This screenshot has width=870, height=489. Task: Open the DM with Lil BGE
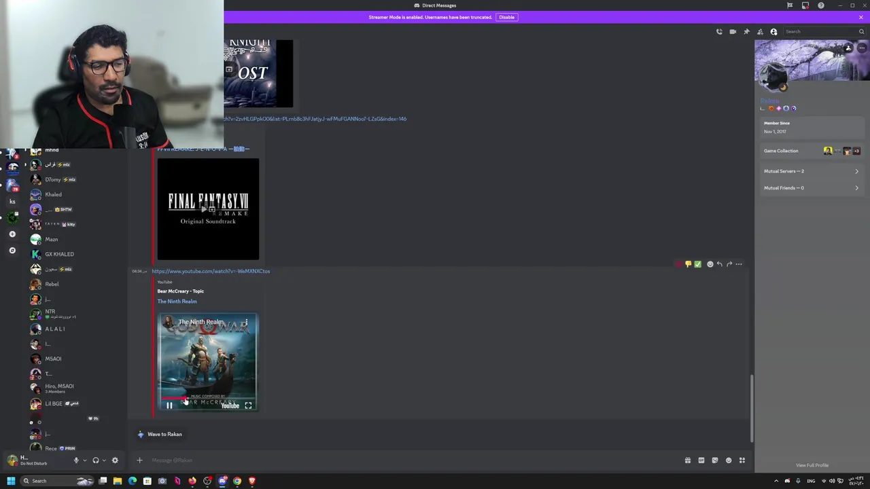75,403
